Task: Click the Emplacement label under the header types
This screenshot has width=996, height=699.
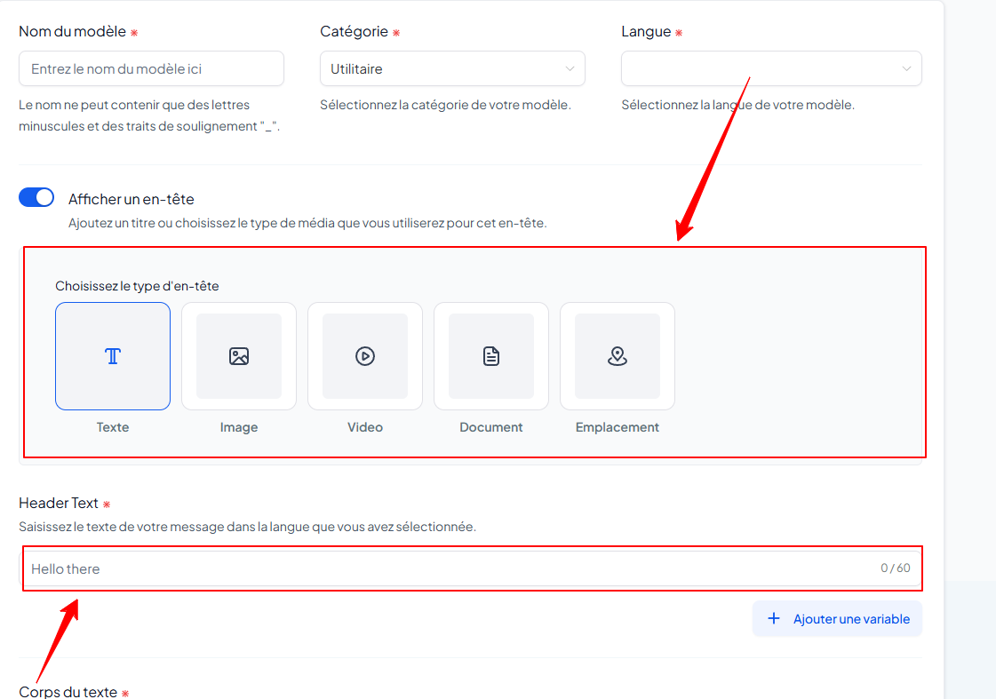Action: pyautogui.click(x=618, y=427)
